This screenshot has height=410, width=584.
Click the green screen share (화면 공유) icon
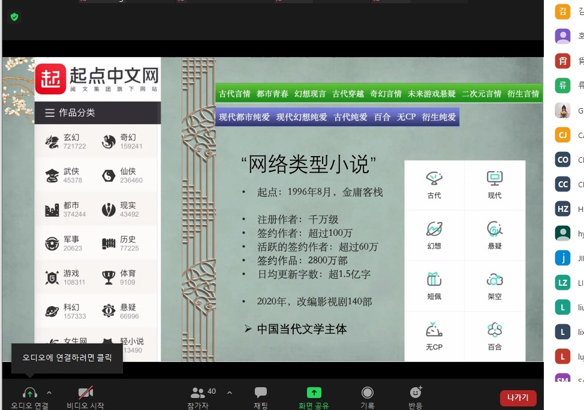coord(314,393)
